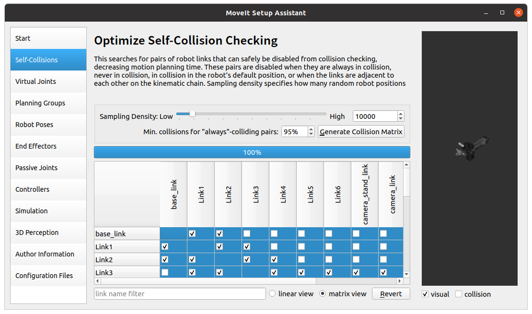Viewport: 532px width, 314px height.
Task: Increase min collisions percentage up arrow
Action: click(311, 129)
